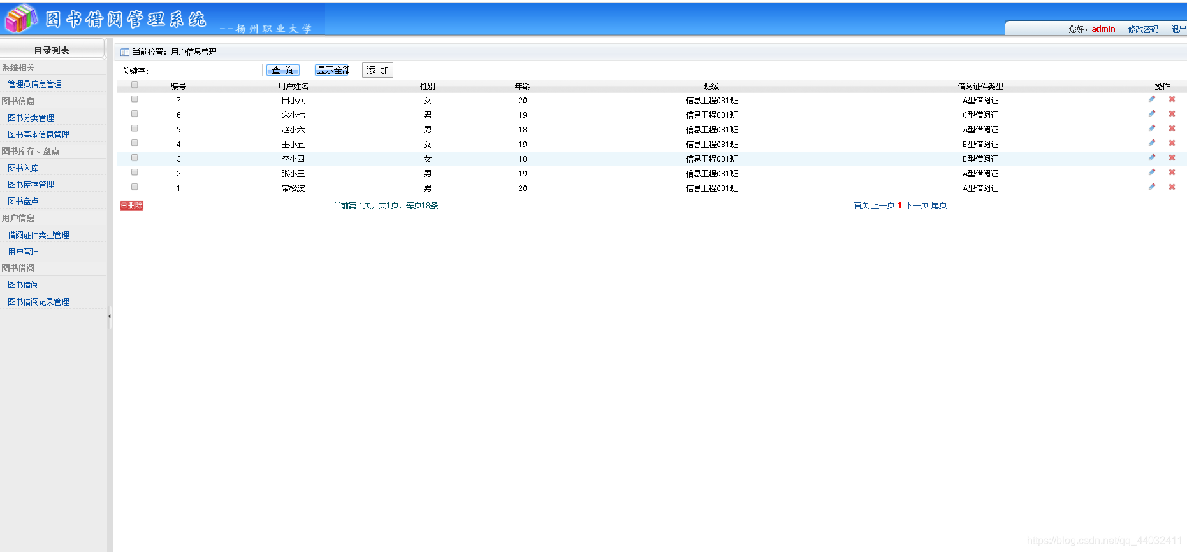The image size is (1187, 552).
Task: Check the box for user 宋小七
Action: pos(135,114)
